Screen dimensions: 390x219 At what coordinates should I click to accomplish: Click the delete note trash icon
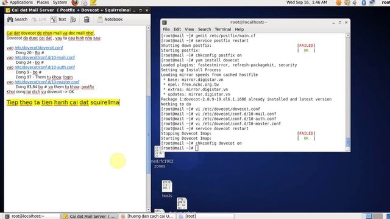pyautogui.click(x=87, y=19)
